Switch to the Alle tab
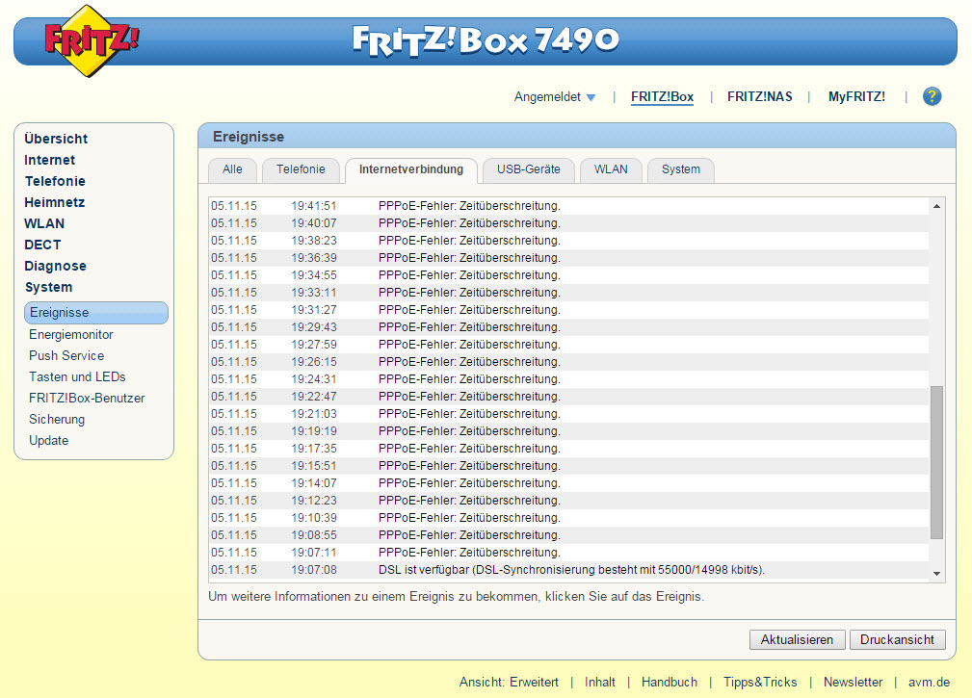The height and width of the screenshot is (698, 972). 232,169
